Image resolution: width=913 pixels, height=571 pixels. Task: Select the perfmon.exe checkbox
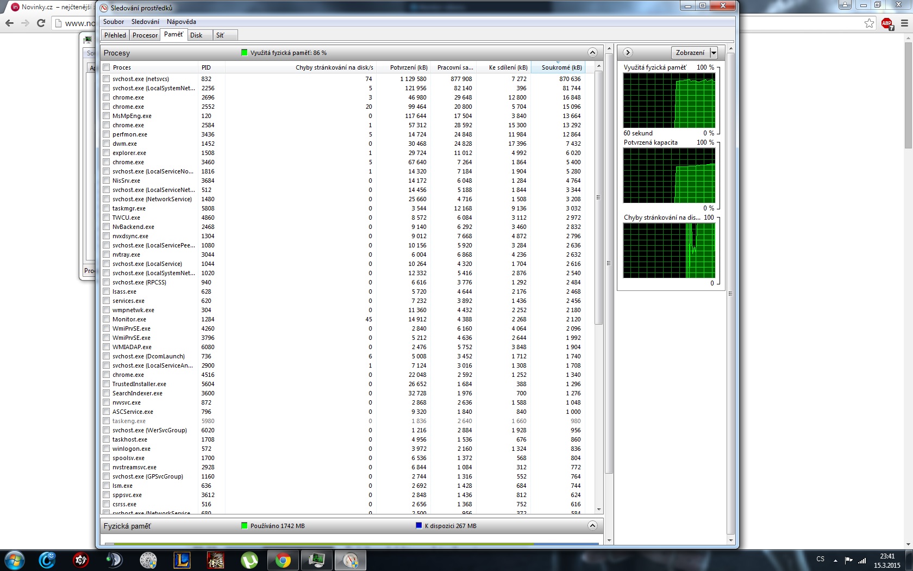click(107, 134)
